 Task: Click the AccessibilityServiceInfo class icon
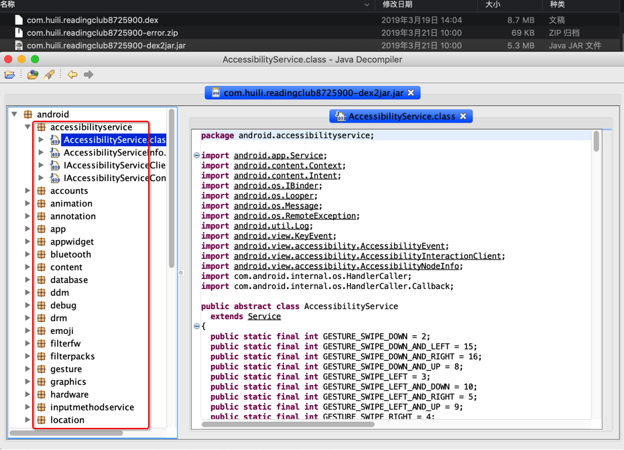tap(55, 152)
